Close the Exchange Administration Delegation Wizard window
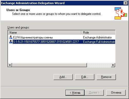Image resolution: width=129 pixels, height=99 pixels. pyautogui.click(x=126, y=3)
